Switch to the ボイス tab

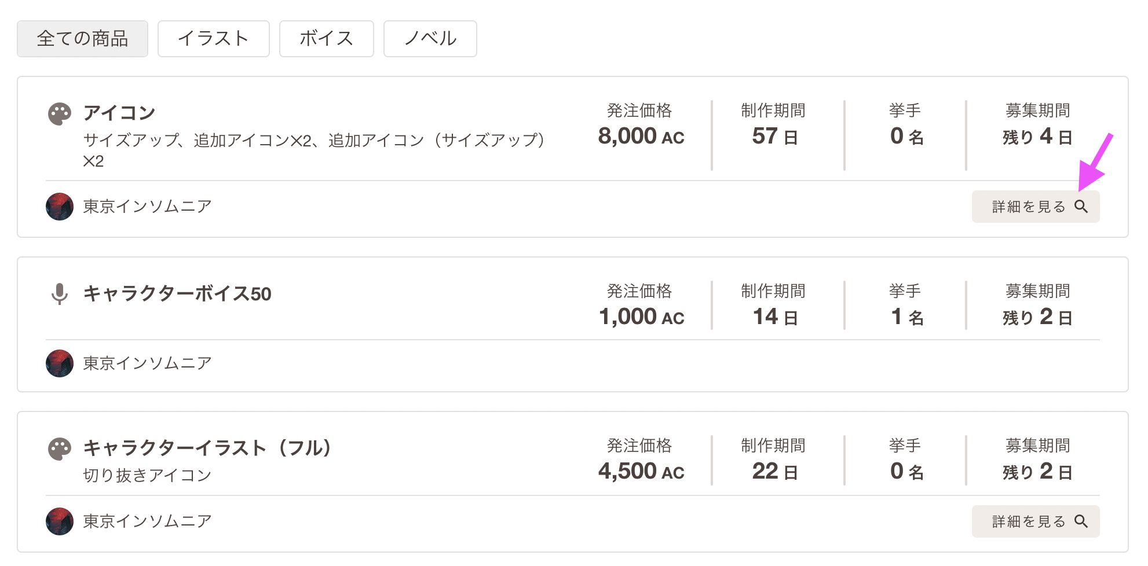pos(326,39)
